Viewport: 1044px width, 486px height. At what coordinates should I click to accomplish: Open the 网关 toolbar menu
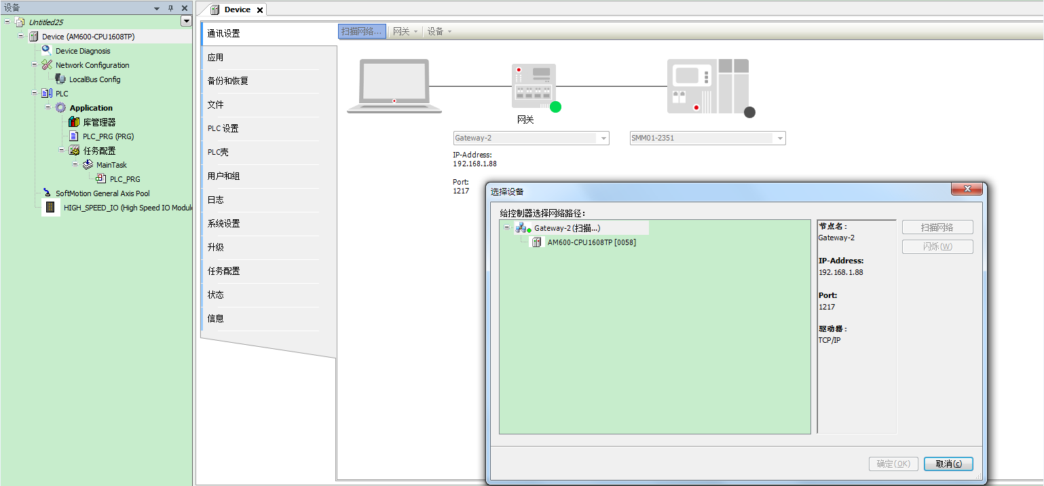point(405,32)
